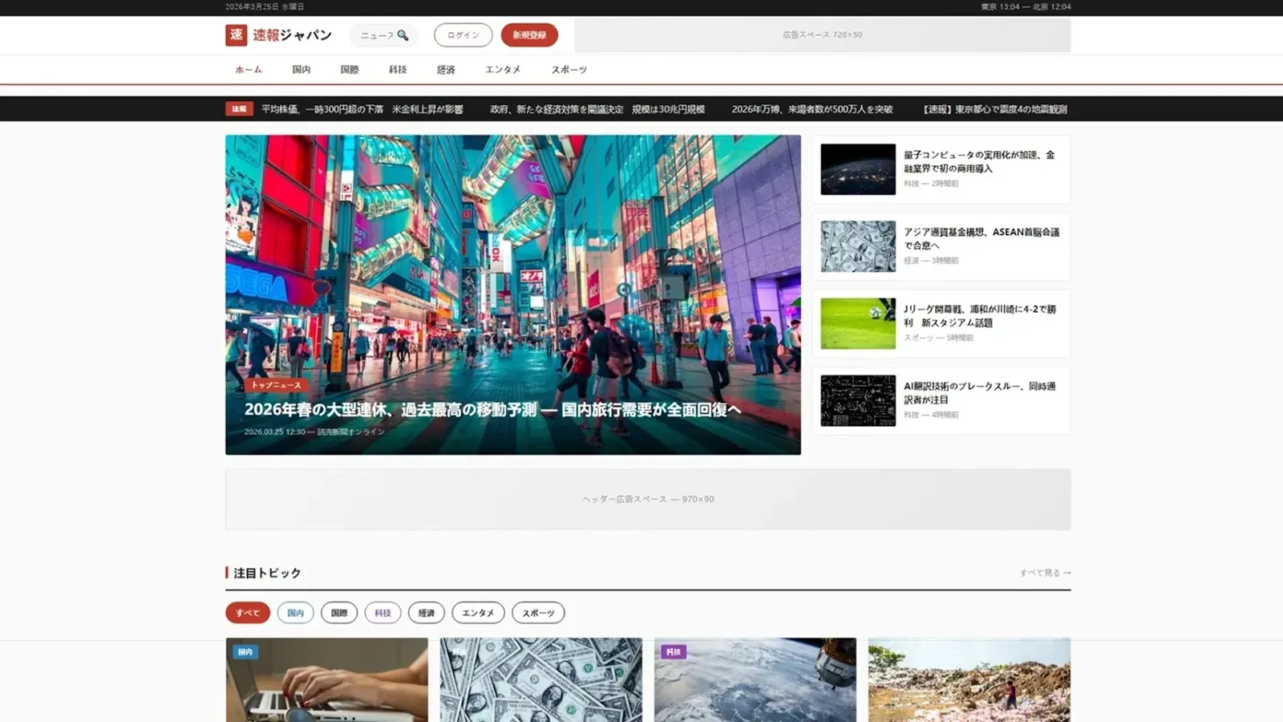Viewport: 1283px width, 722px height.
Task: Open the 科技 navigation item
Action: [x=398, y=70]
